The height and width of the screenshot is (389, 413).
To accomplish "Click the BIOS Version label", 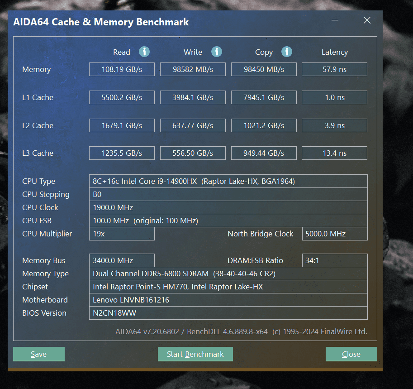I will 44,313.
